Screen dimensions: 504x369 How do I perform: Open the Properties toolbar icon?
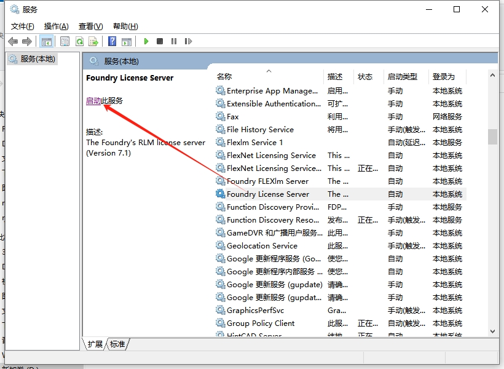click(x=65, y=41)
